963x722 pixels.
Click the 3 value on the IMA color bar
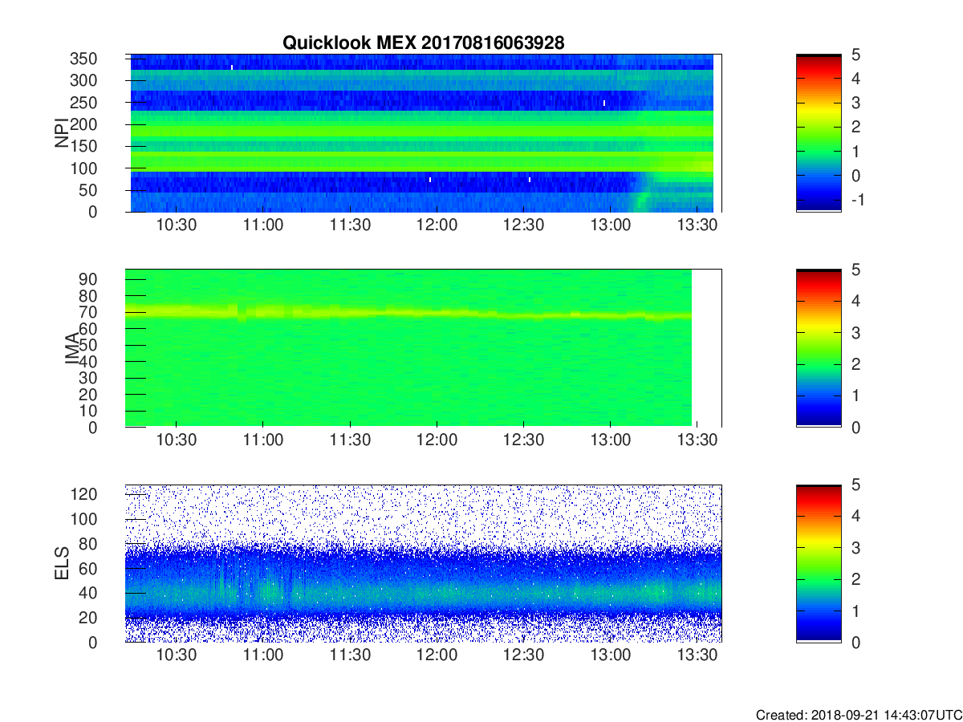pos(855,332)
